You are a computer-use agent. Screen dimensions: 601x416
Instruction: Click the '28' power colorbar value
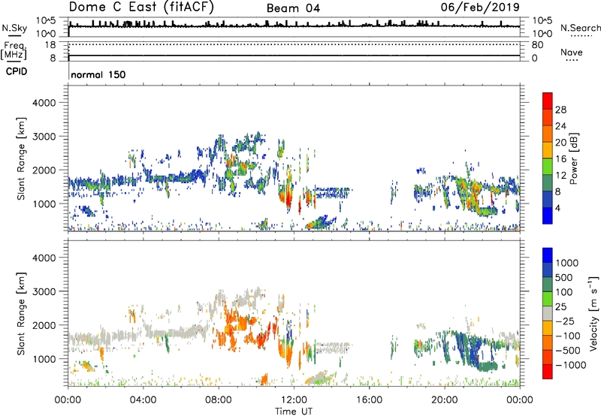click(x=560, y=110)
